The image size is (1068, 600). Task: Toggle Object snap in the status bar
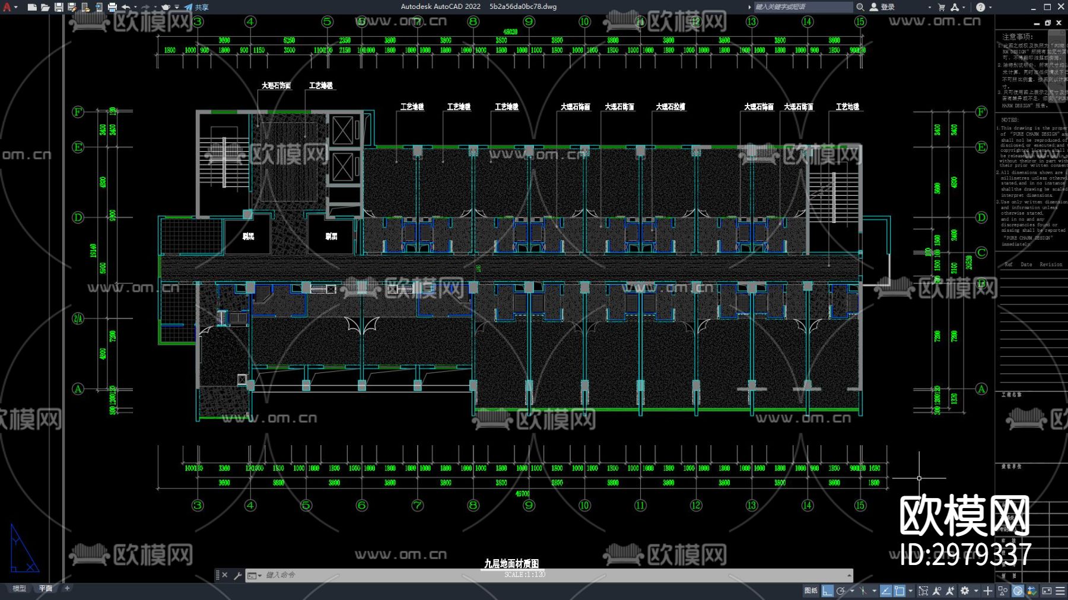click(899, 591)
